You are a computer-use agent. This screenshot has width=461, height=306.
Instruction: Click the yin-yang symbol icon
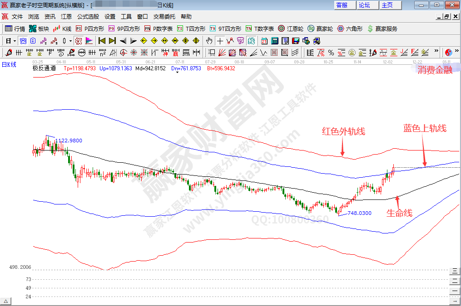[x=448, y=53]
